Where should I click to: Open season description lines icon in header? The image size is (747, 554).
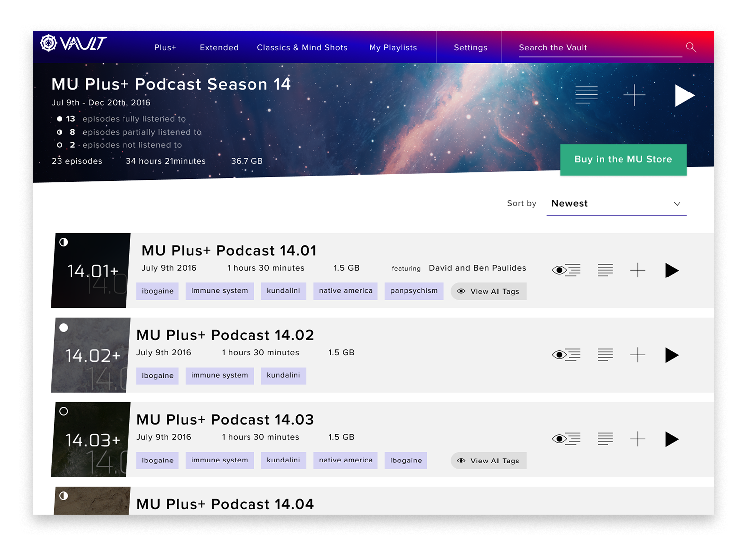(x=586, y=94)
